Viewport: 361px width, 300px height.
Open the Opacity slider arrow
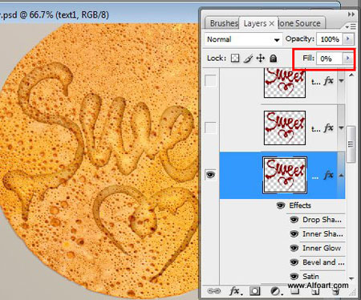point(348,39)
